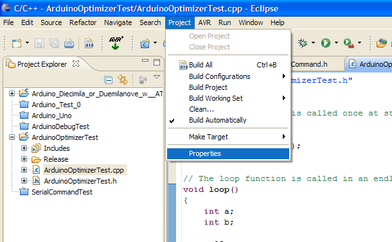Select the Release folder row
Image resolution: width=392 pixels, height=242 pixels.
pyautogui.click(x=56, y=159)
